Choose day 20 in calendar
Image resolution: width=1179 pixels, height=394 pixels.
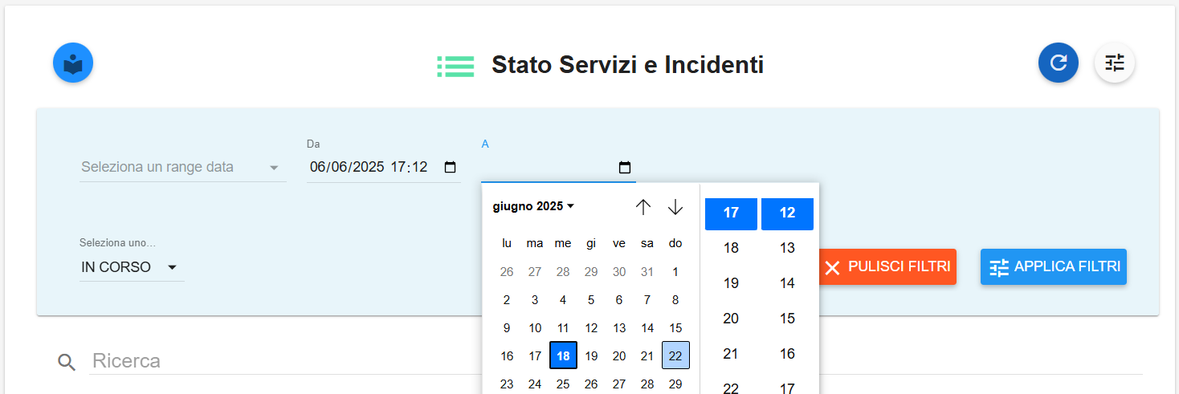[619, 355]
